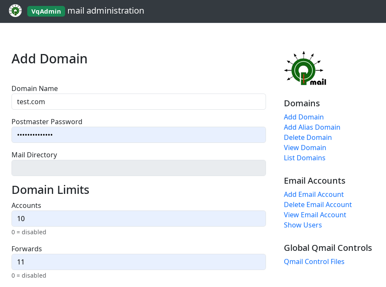The image size is (386, 287).
Task: Open the List Domains link
Action: tap(305, 158)
